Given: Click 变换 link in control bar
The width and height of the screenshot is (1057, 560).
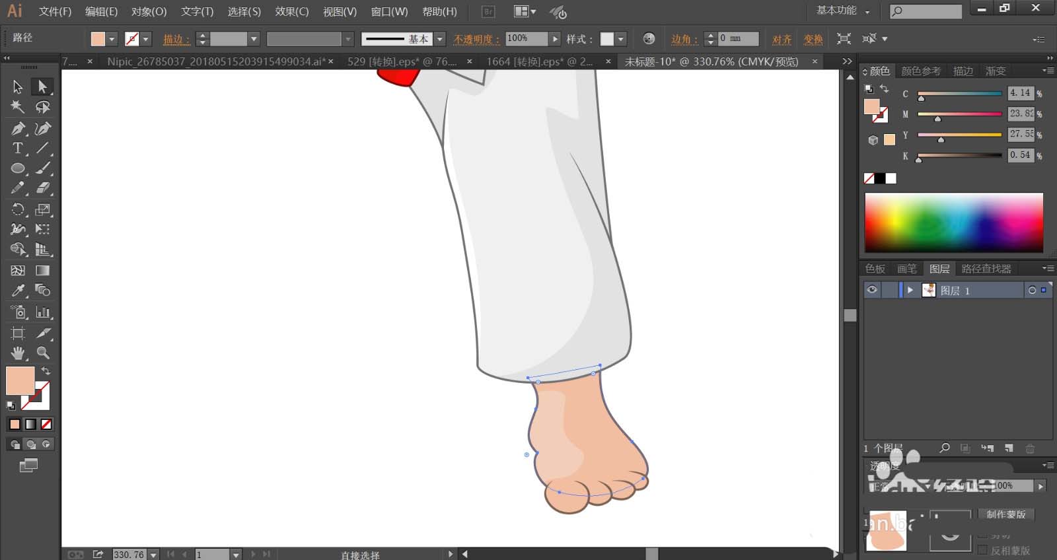Looking at the screenshot, I should tap(813, 39).
